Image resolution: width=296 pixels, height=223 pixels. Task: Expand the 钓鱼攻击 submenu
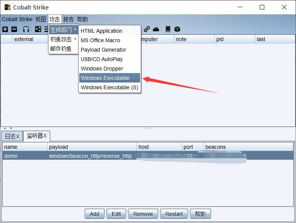[x=63, y=39]
